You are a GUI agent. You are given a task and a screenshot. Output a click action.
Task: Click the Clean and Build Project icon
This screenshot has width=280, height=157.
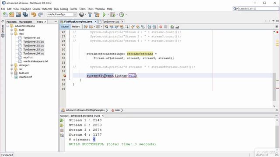click(97, 14)
